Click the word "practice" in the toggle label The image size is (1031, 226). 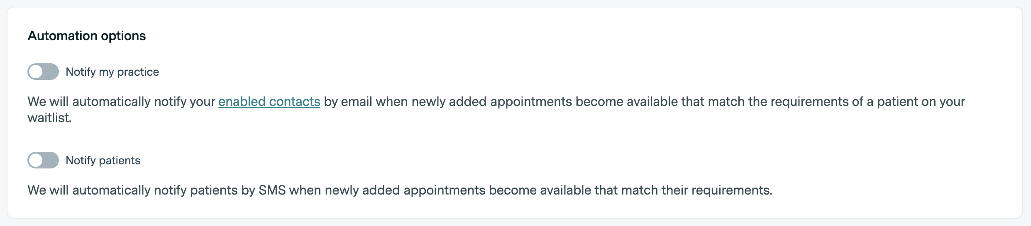[x=138, y=72]
